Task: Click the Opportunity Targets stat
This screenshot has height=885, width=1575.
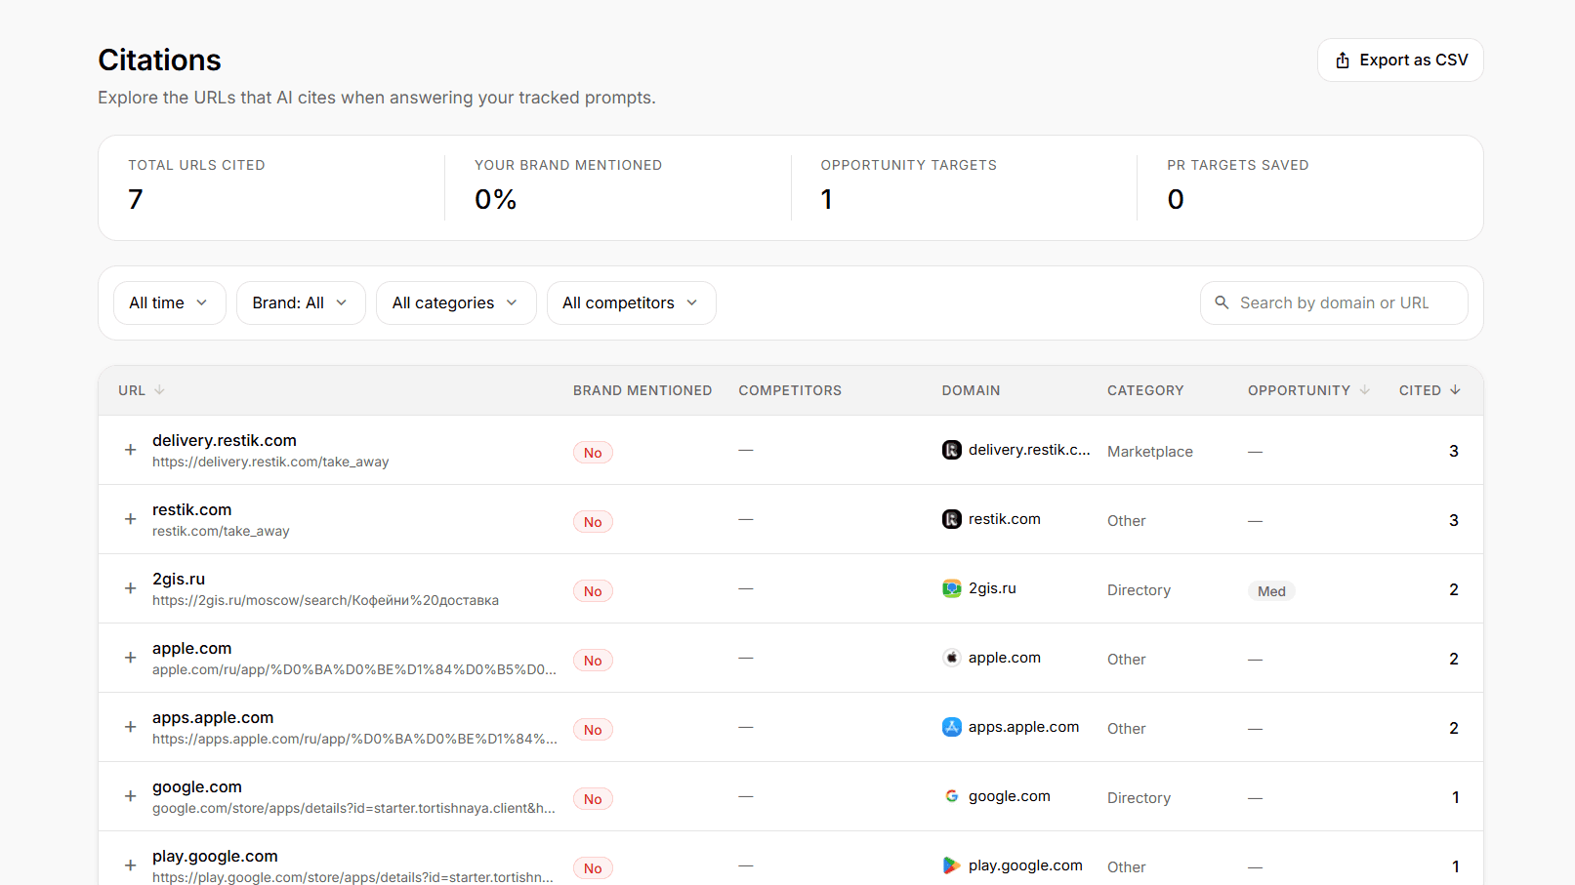Action: tap(964, 187)
